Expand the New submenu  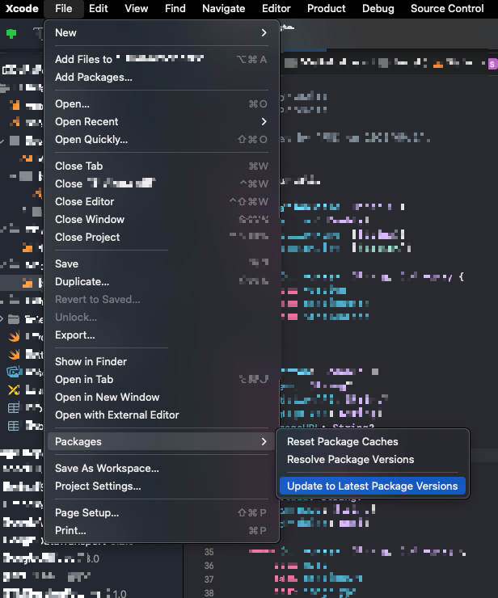[162, 33]
